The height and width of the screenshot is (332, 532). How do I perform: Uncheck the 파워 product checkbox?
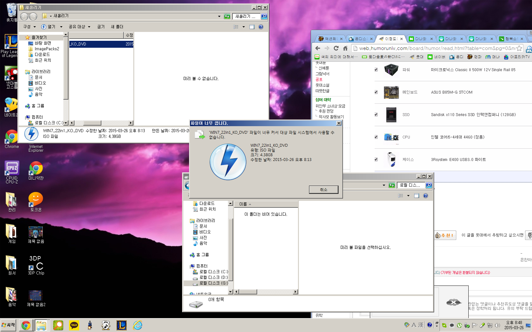pos(376,70)
